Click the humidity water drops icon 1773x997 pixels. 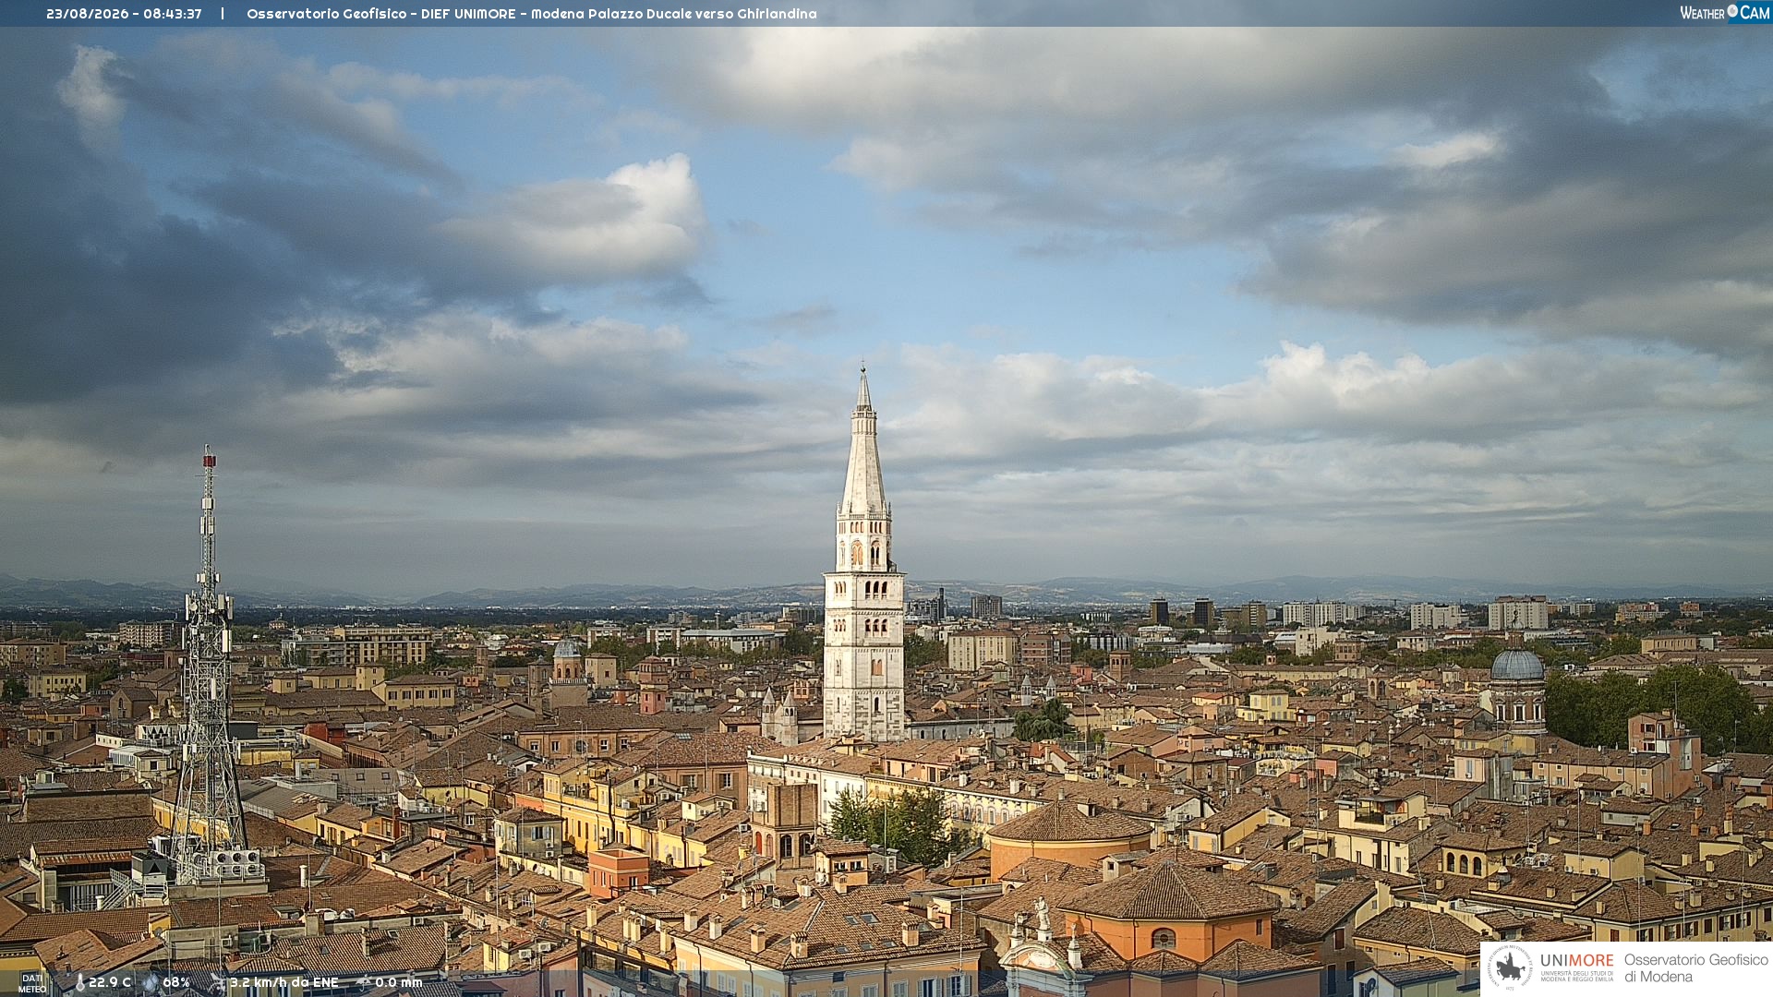point(151,983)
